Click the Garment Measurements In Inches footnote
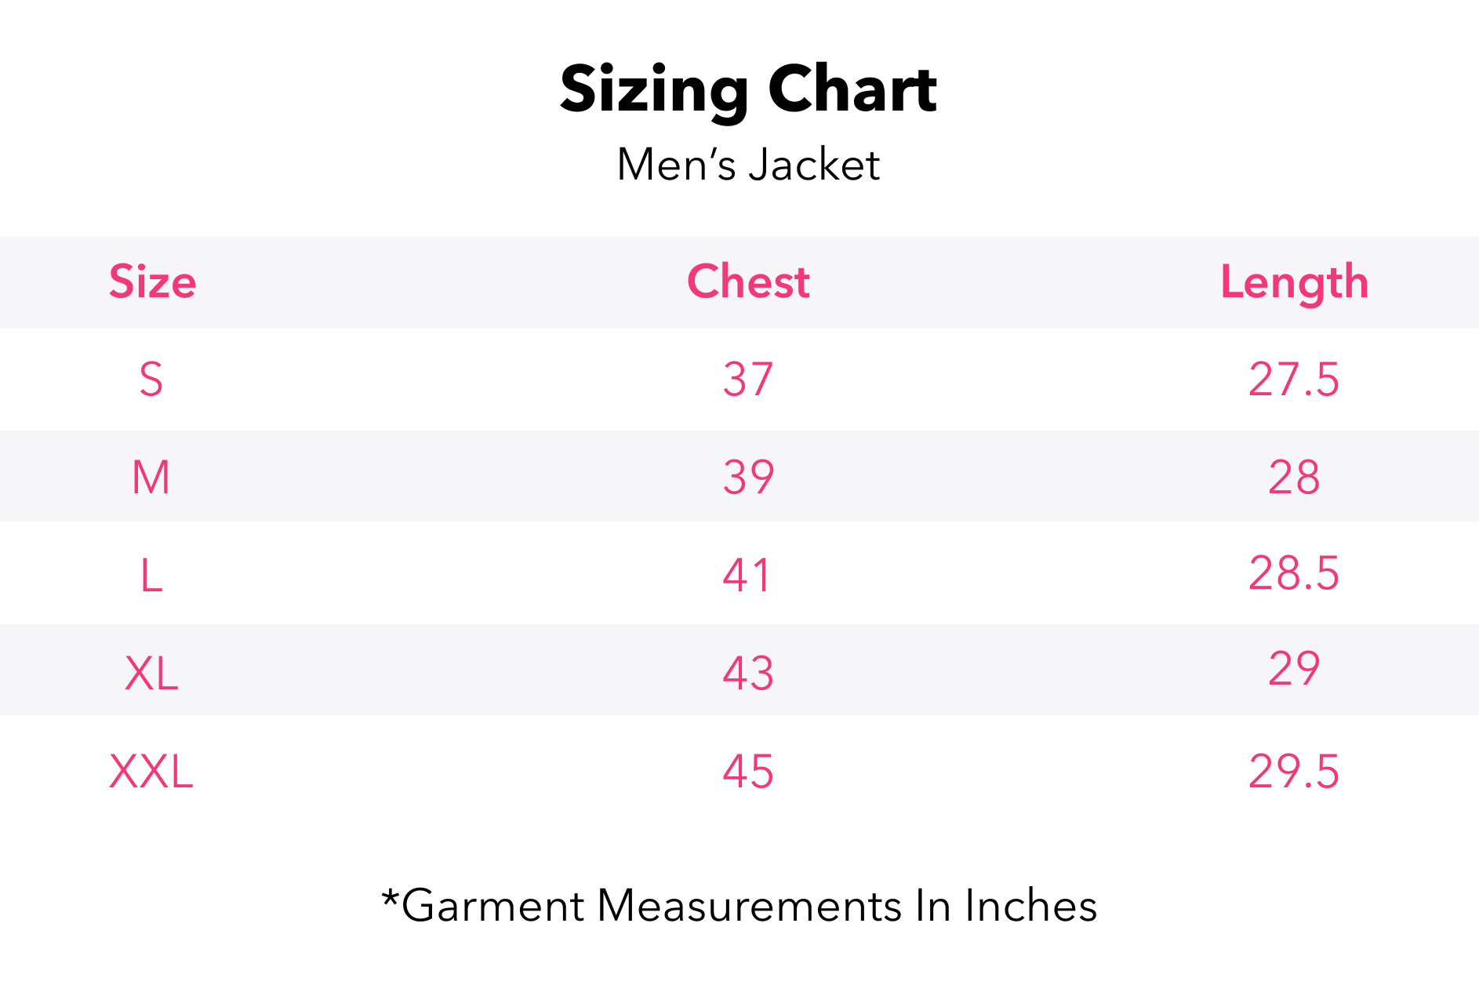The height and width of the screenshot is (985, 1479). (x=739, y=906)
